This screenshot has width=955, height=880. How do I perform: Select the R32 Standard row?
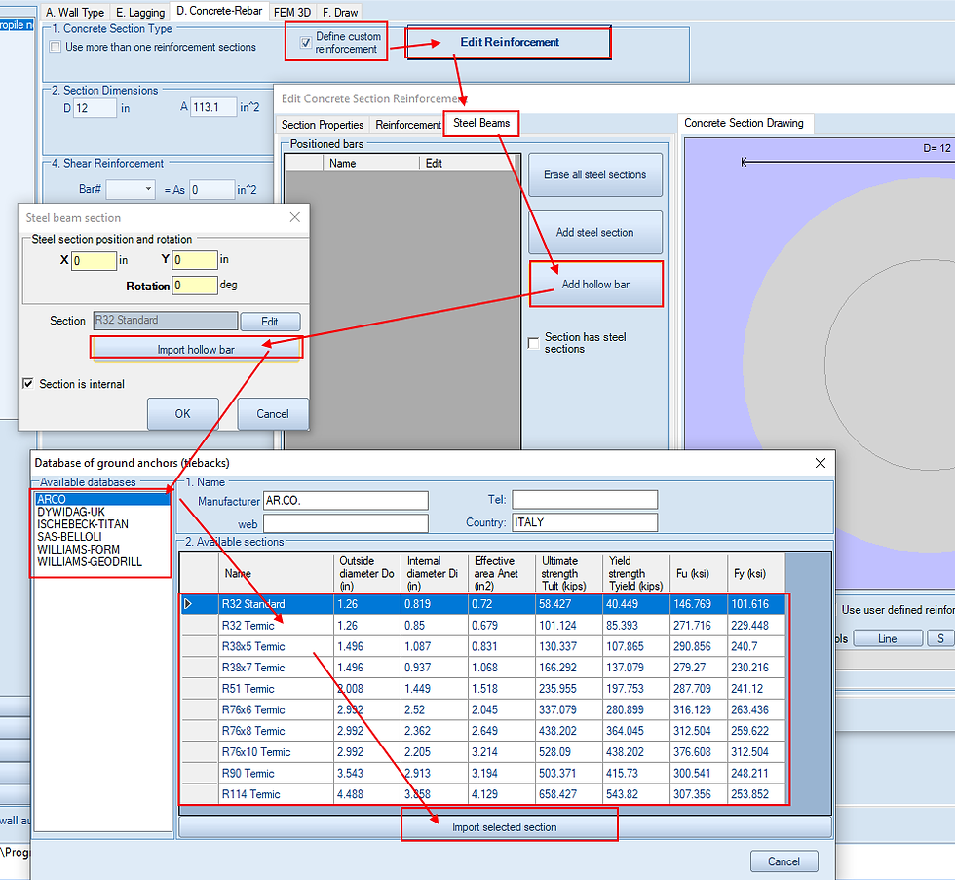483,604
